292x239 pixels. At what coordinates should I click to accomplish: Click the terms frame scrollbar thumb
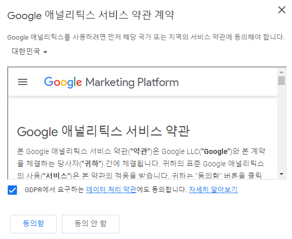pyautogui.click(x=281, y=80)
